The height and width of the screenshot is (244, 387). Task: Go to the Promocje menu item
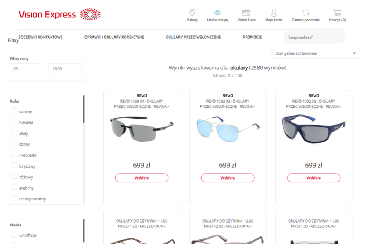click(252, 37)
